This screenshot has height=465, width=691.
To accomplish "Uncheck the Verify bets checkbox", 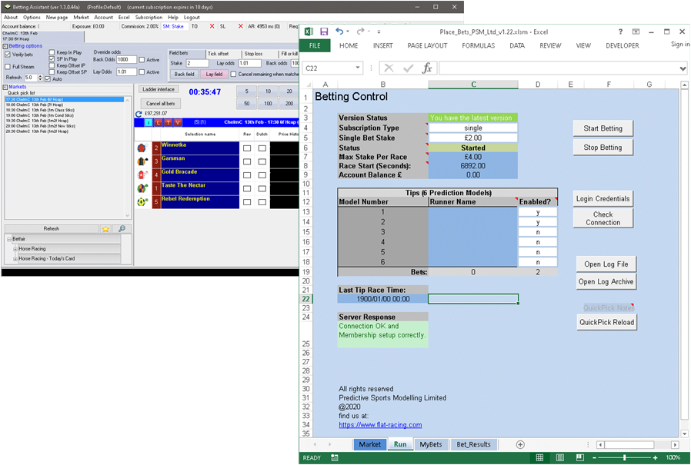I will click(x=8, y=55).
